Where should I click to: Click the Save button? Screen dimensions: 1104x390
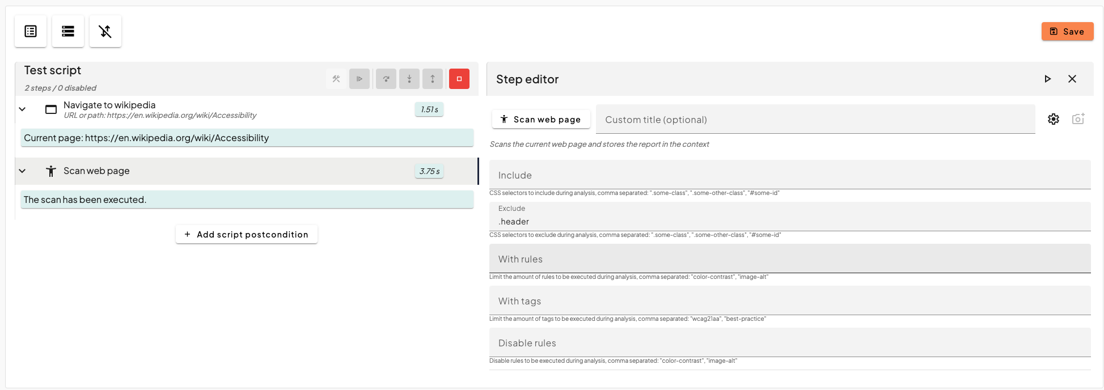click(1067, 32)
